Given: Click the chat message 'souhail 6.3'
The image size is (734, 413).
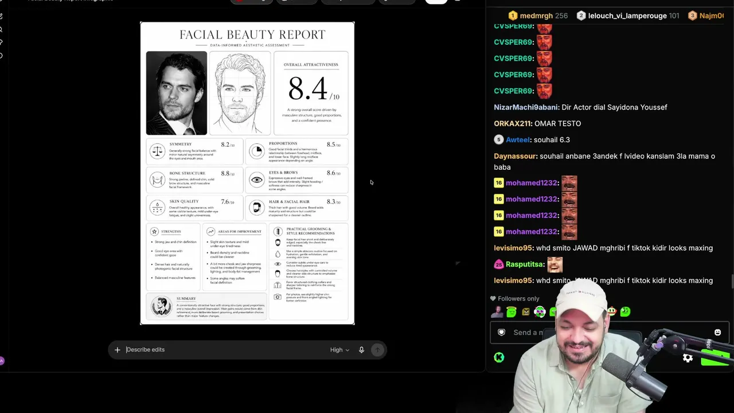Looking at the screenshot, I should pyautogui.click(x=551, y=140).
